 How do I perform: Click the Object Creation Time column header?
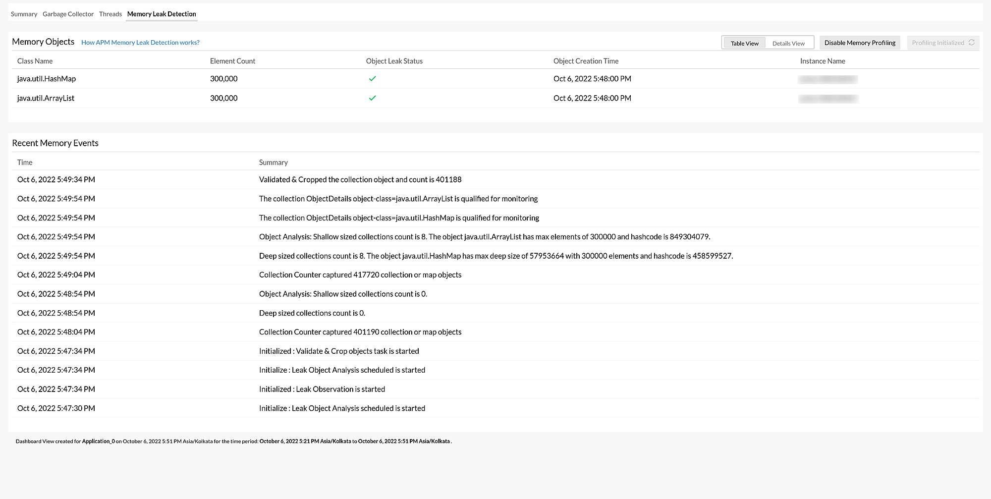pyautogui.click(x=586, y=60)
